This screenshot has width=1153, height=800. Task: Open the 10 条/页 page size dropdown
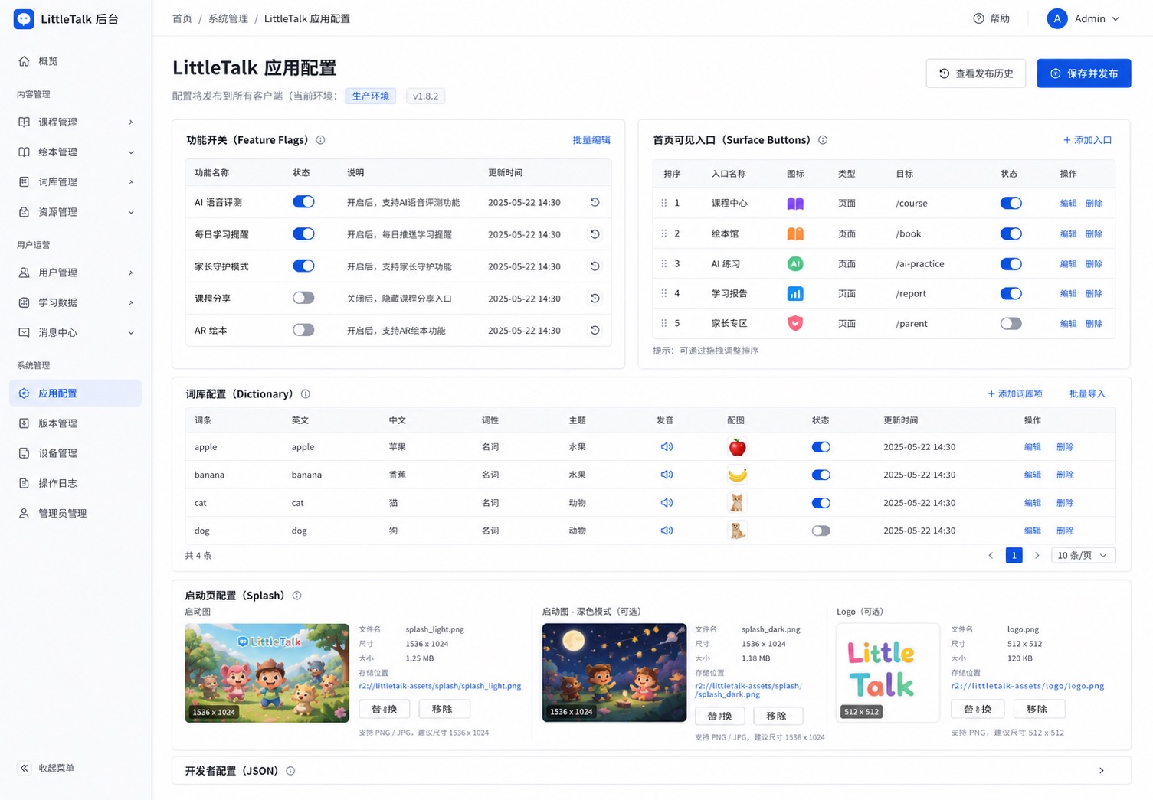coord(1083,555)
